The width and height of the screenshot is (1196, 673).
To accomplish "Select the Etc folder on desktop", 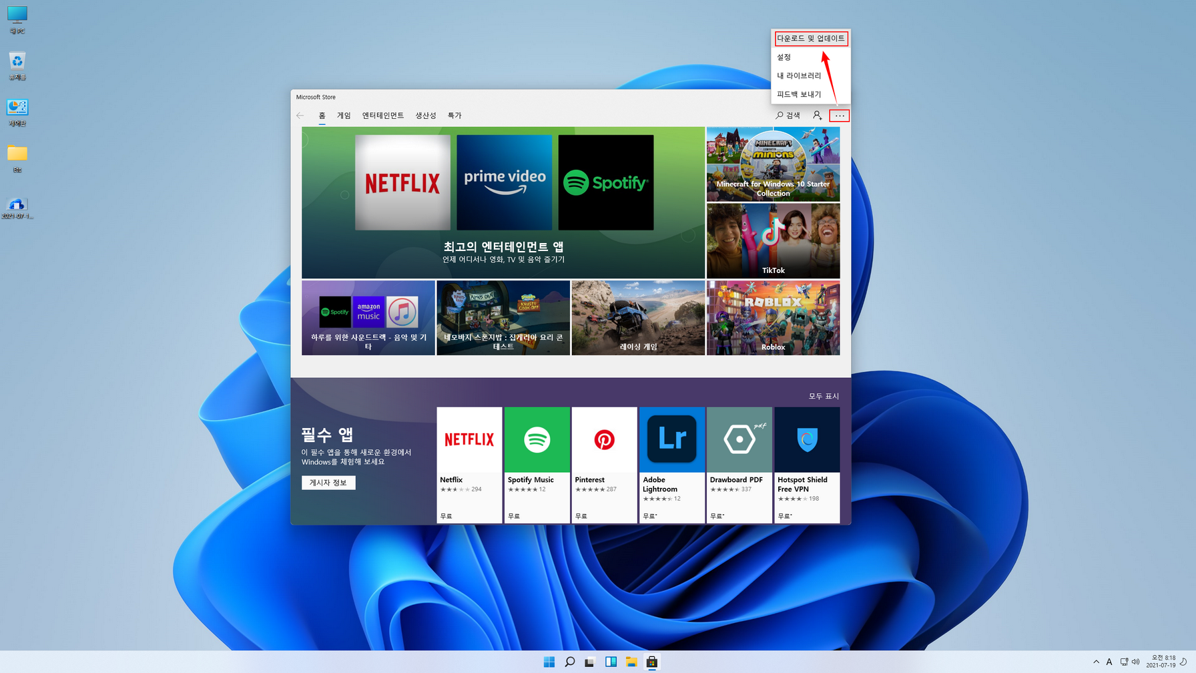I will click(17, 159).
